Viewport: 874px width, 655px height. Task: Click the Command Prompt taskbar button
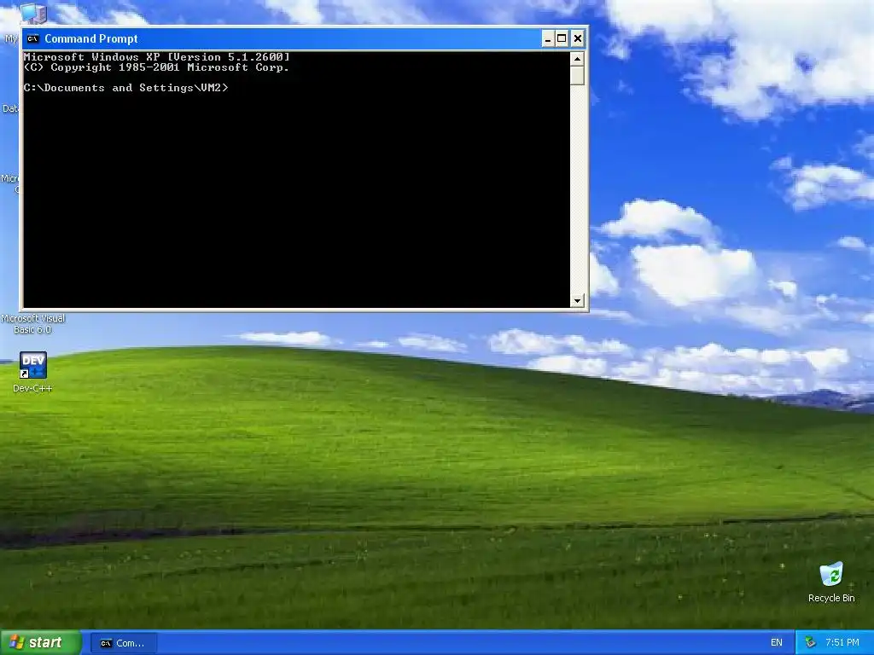coord(123,643)
